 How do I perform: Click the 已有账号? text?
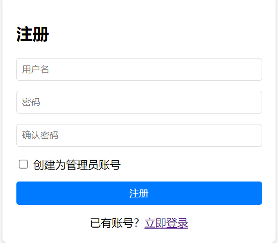coord(114,223)
